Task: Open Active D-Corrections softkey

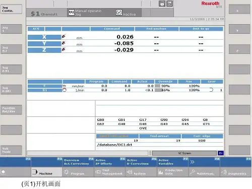Action: pyautogui.click(x=141, y=162)
